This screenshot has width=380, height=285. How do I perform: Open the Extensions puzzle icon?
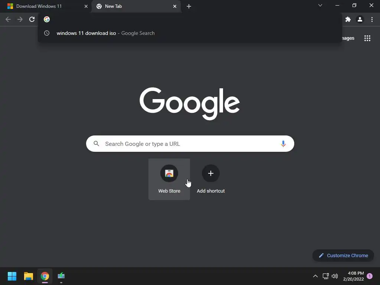[348, 19]
